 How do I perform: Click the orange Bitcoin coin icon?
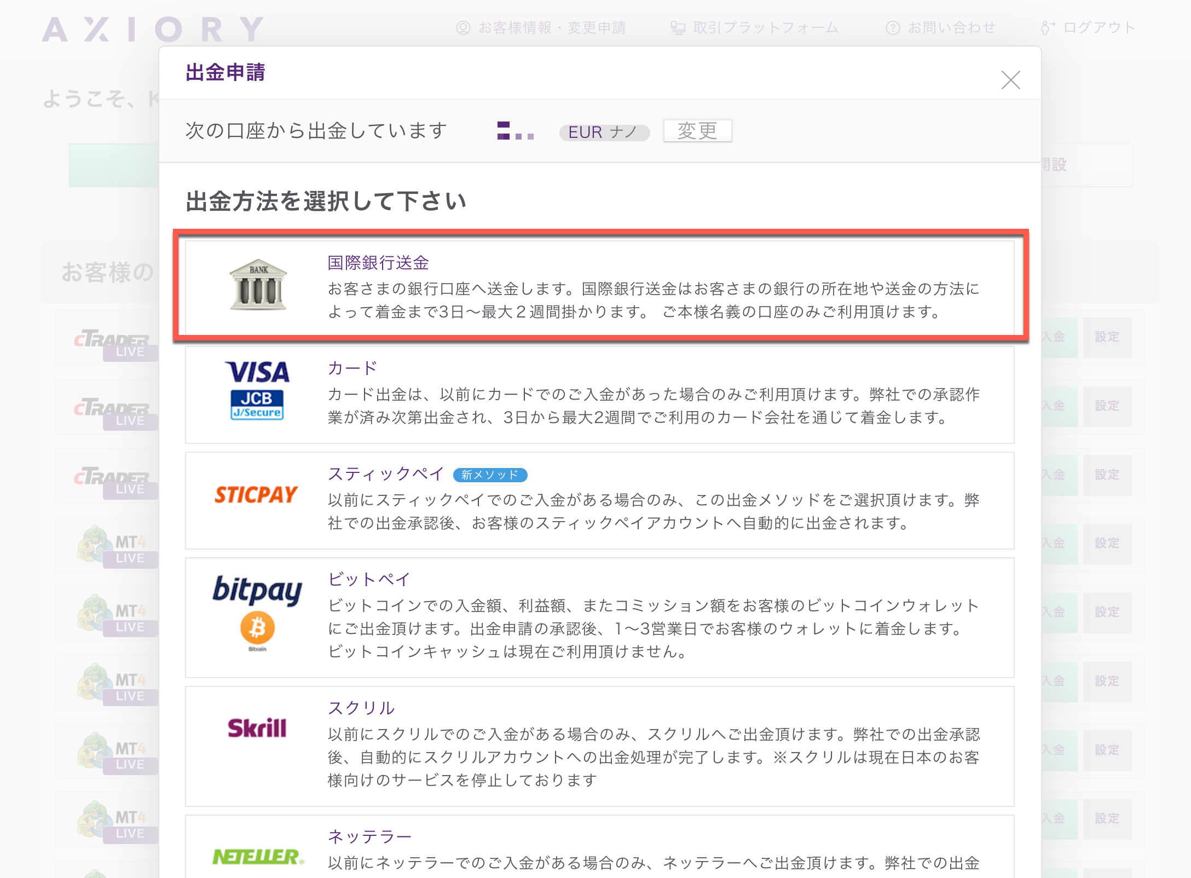(257, 628)
